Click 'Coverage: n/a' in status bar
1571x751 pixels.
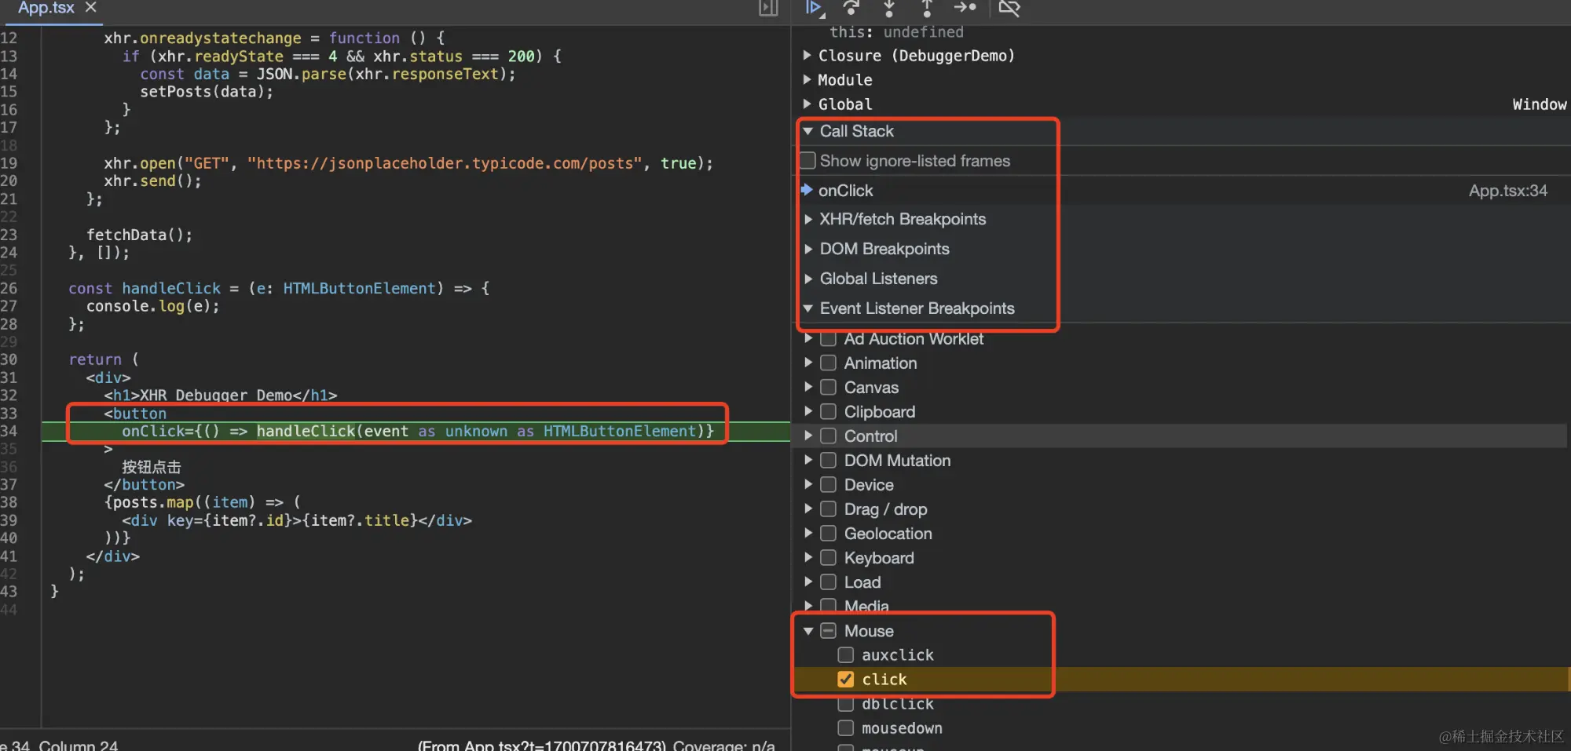pyautogui.click(x=723, y=745)
